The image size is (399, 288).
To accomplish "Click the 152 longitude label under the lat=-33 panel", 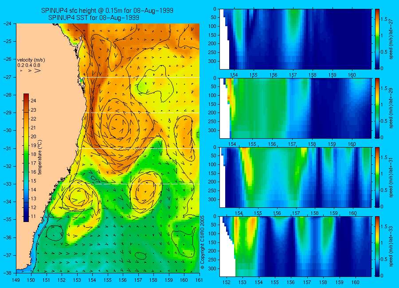I will [x=226, y=282].
